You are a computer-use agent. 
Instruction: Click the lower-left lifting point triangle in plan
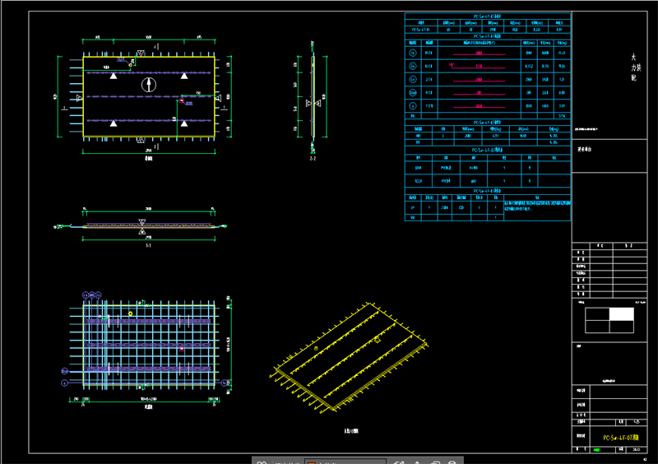114,123
